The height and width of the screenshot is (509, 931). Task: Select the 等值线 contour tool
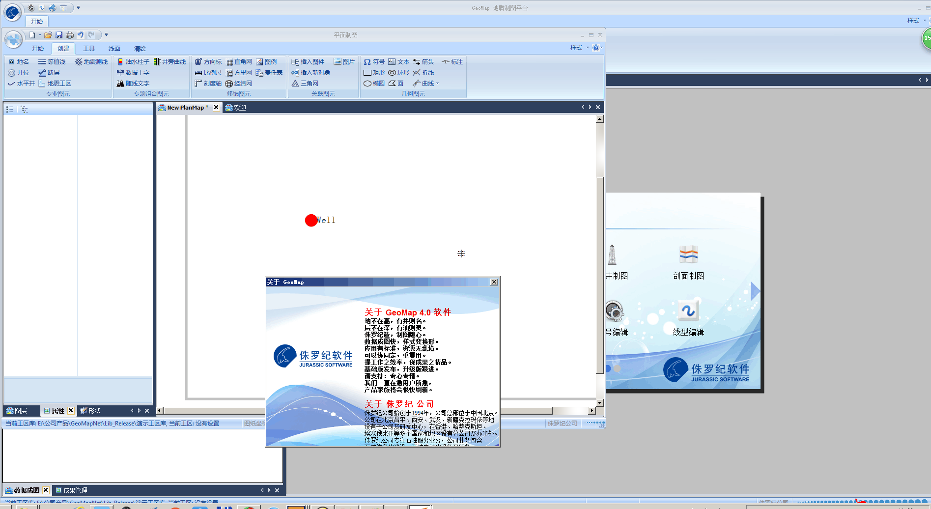(x=52, y=62)
